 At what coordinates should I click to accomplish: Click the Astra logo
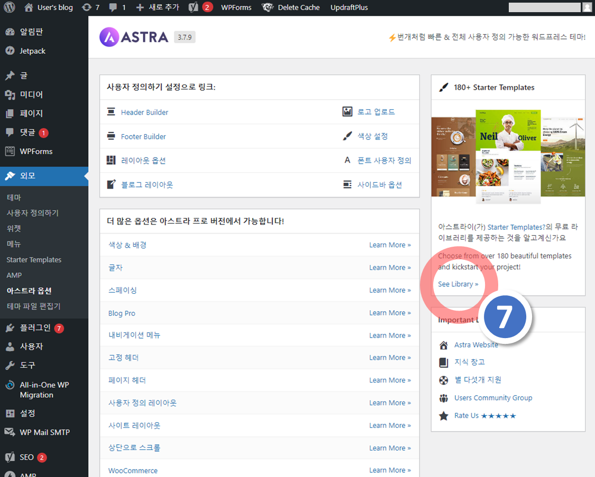[134, 37]
